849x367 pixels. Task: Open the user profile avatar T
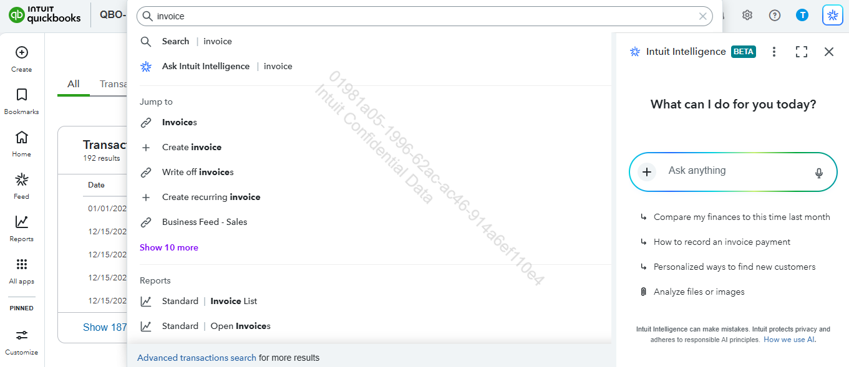(x=802, y=16)
